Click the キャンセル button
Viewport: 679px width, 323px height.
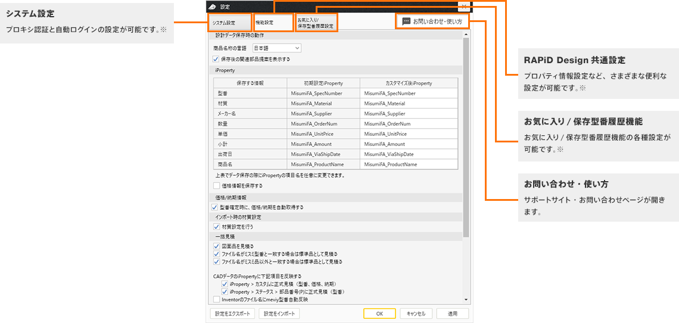tap(416, 313)
